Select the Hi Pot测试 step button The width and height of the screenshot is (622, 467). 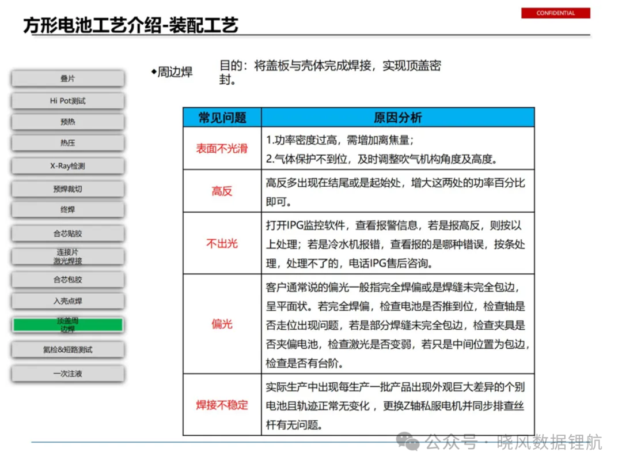click(x=67, y=101)
